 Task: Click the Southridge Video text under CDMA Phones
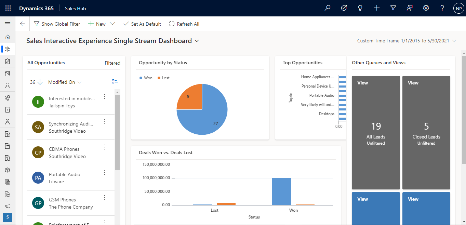[x=67, y=156]
